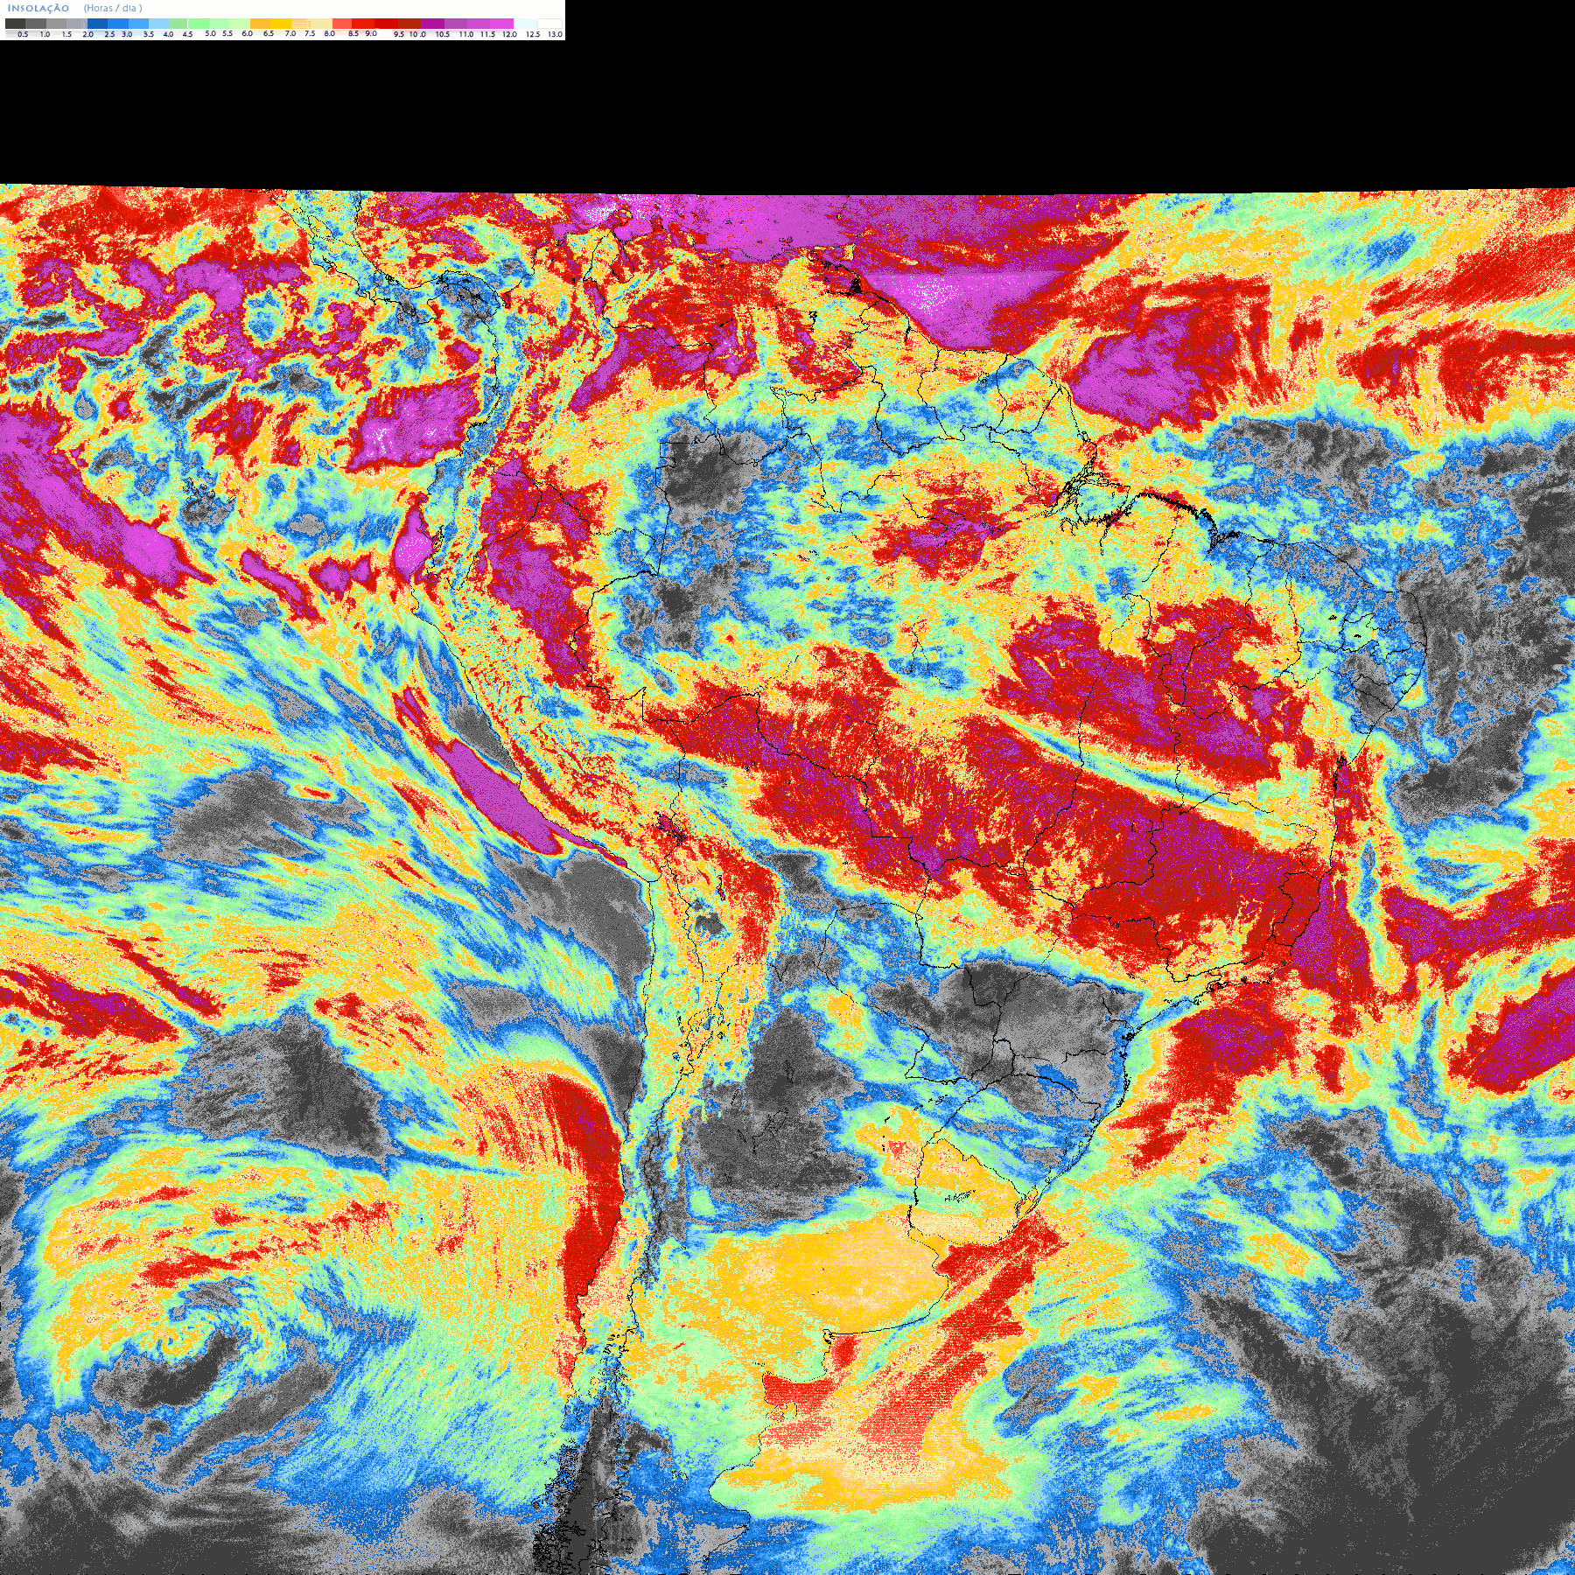Screen dimensions: 1575x1575
Task: Select the golden yellow legend swatch
Action: 281,24
